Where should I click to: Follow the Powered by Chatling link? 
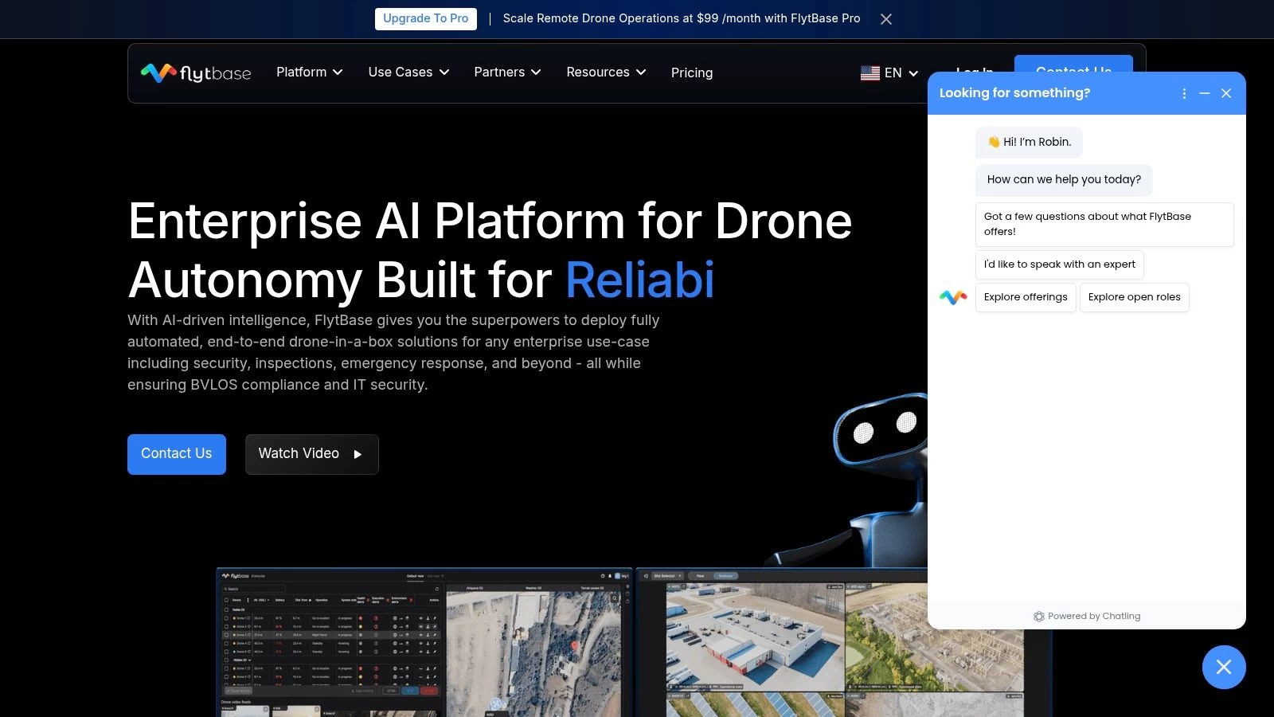[1087, 616]
